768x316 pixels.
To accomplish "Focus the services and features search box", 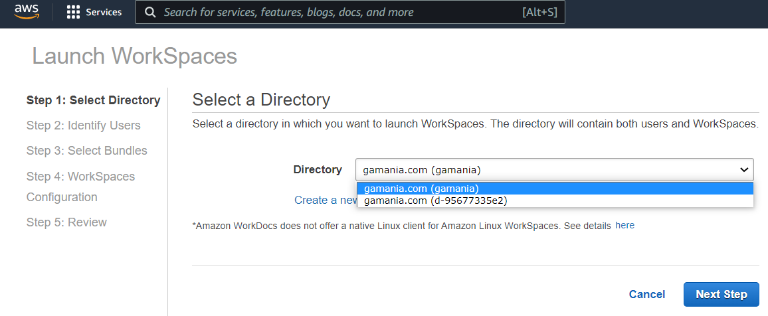I will pos(332,13).
